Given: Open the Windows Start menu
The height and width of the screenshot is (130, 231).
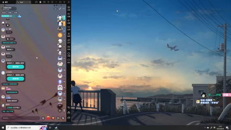Looking at the screenshot, I should (3, 128).
